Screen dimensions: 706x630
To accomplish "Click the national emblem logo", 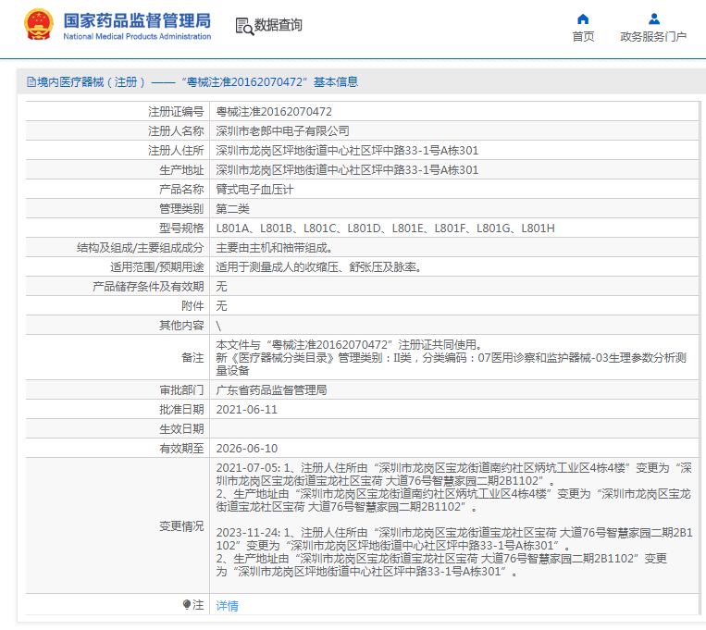I will (x=39, y=25).
